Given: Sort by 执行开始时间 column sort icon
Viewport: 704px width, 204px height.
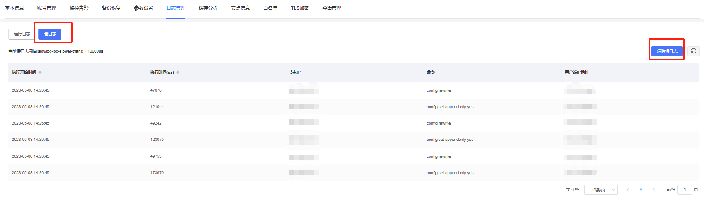Looking at the screenshot, I should [40, 72].
